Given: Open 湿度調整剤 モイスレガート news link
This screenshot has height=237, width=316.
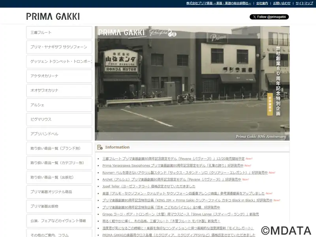Looking at the screenshot, I should (x=178, y=228).
